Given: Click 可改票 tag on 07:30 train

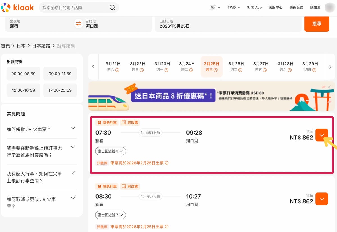Looking at the screenshot, I should point(130,123).
